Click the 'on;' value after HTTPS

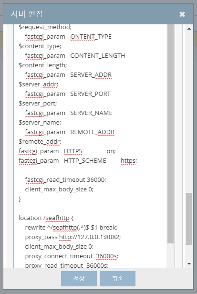tap(111, 151)
